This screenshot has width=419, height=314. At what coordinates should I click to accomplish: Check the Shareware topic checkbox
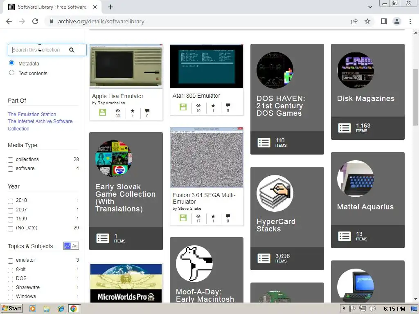pyautogui.click(x=10, y=289)
